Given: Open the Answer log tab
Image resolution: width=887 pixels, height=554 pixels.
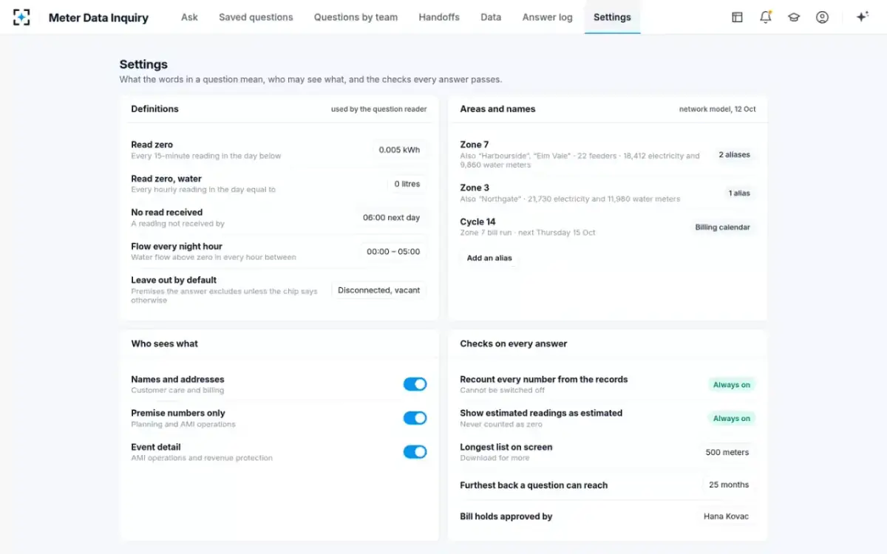Looking at the screenshot, I should click(x=547, y=17).
